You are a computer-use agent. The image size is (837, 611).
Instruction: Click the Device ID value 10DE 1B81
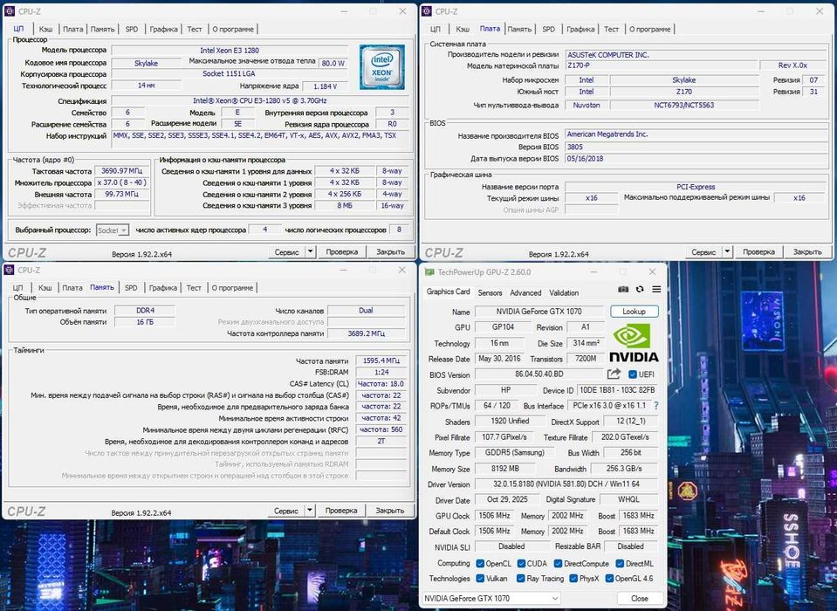click(617, 390)
